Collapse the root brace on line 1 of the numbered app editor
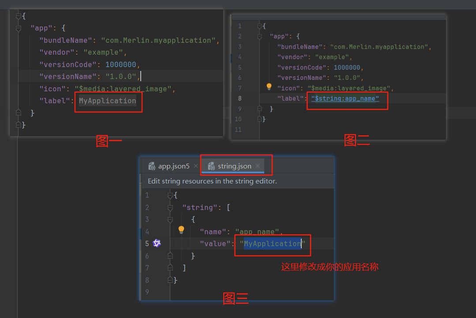The width and height of the screenshot is (476, 318). pyautogui.click(x=259, y=26)
